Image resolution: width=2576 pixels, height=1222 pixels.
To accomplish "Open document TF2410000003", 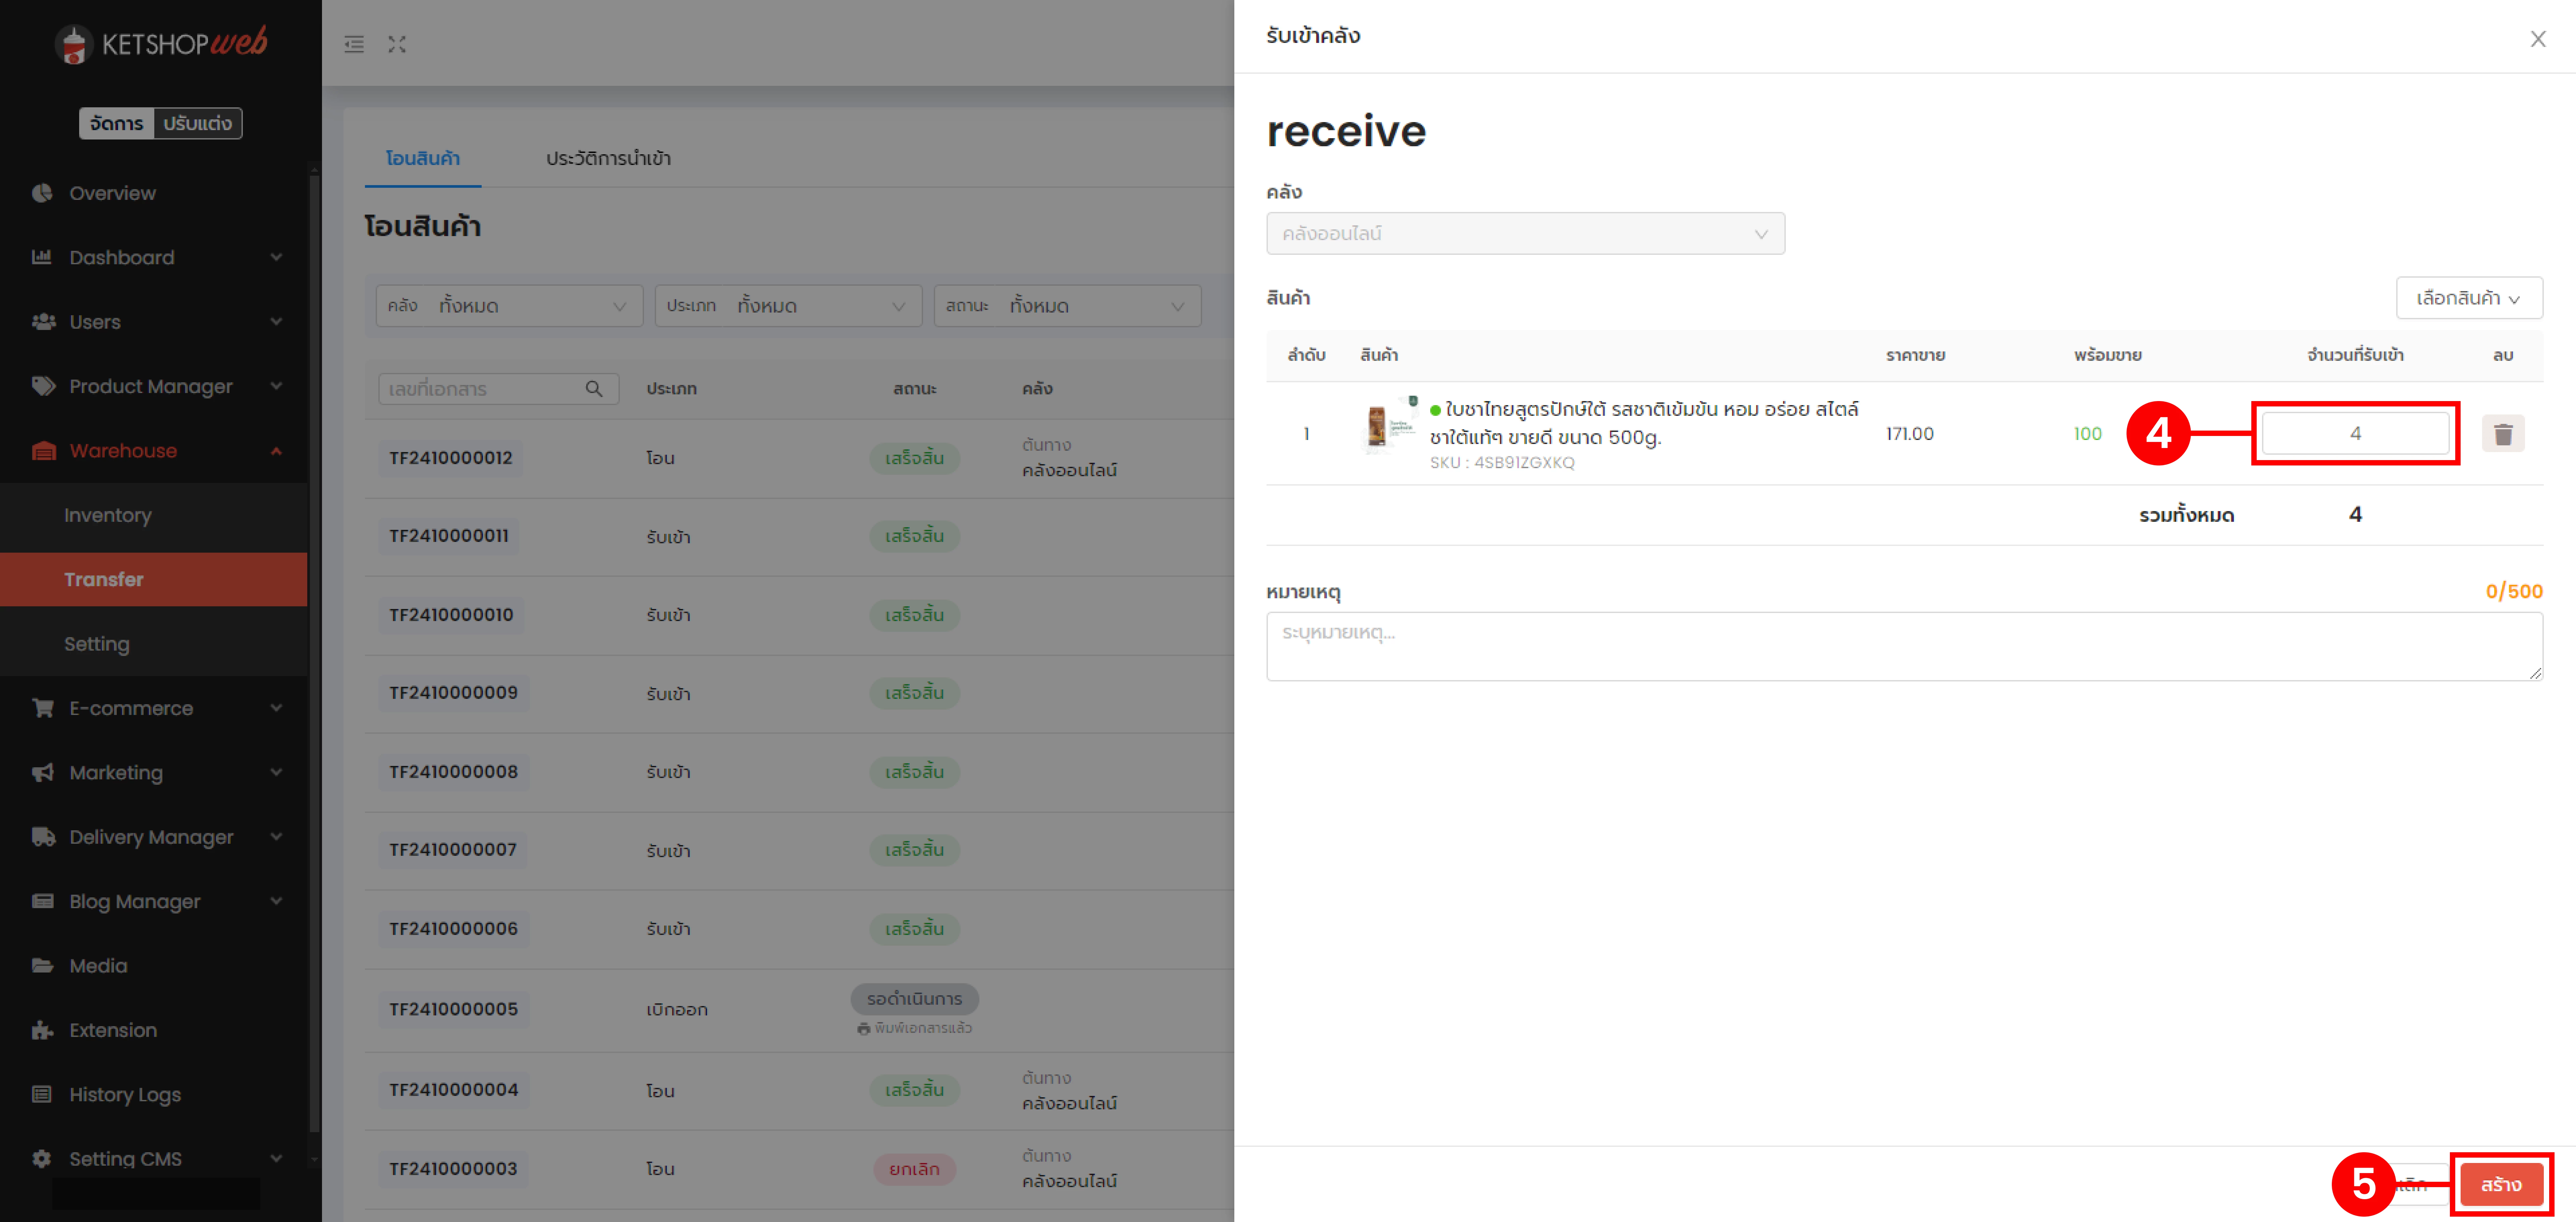I will 454,1169.
